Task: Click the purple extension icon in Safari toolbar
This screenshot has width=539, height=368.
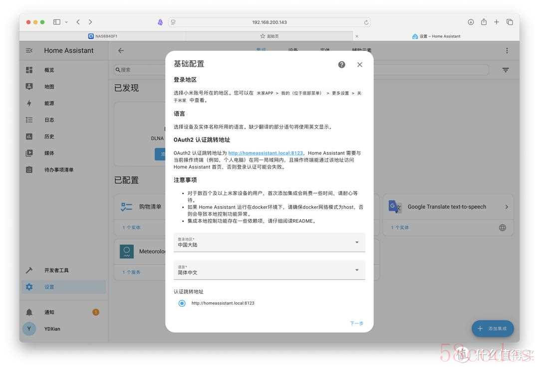Action: coord(160,22)
